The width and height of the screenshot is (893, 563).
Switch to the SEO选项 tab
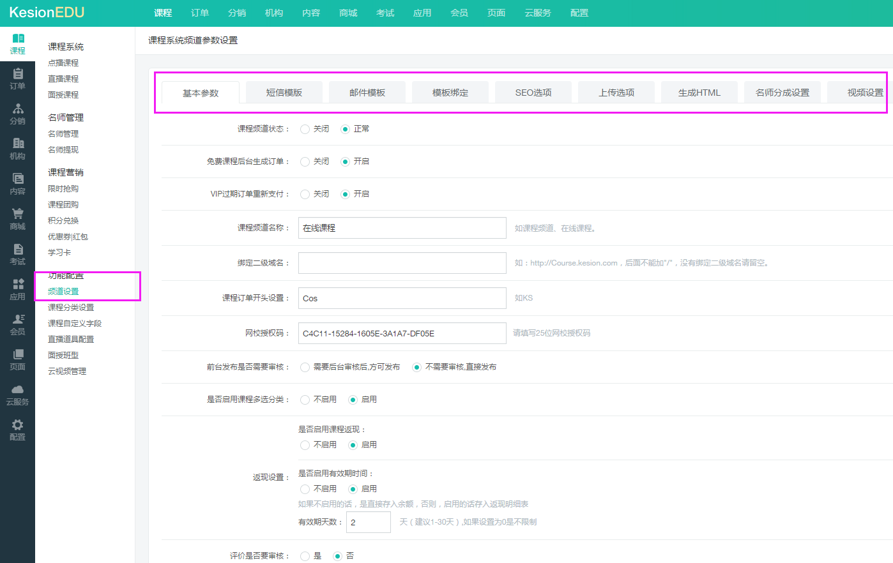(533, 93)
